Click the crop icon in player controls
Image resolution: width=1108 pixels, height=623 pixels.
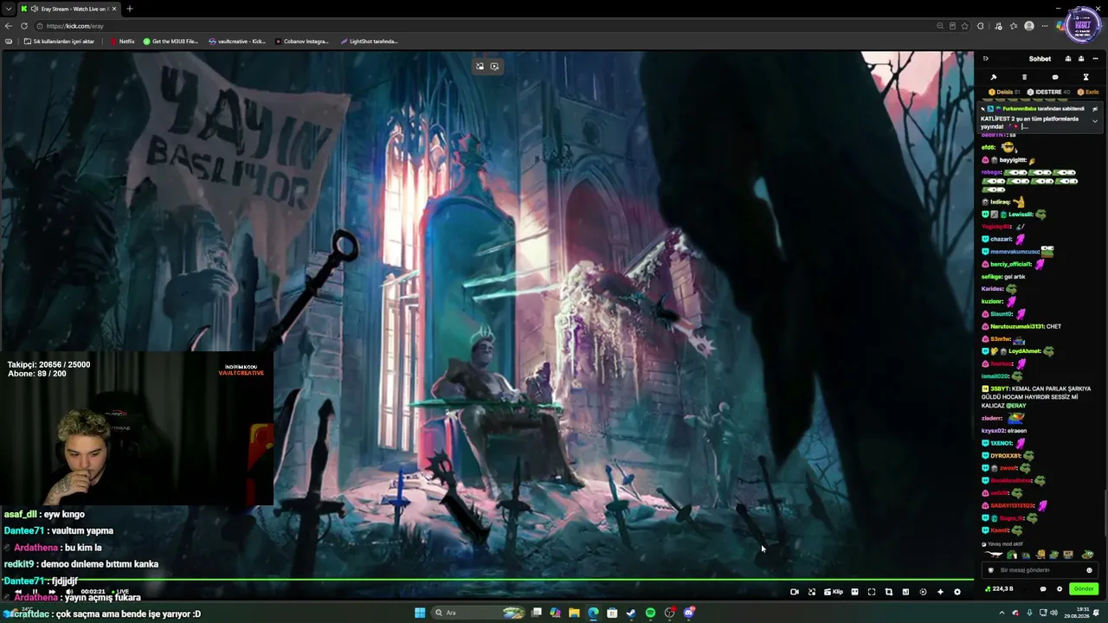tap(888, 592)
